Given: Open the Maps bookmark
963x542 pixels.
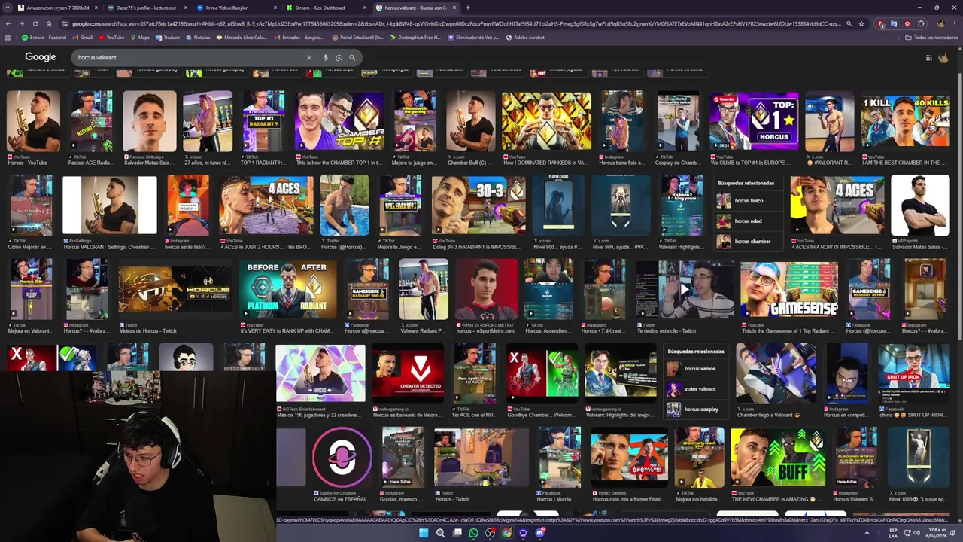Looking at the screenshot, I should pos(141,38).
